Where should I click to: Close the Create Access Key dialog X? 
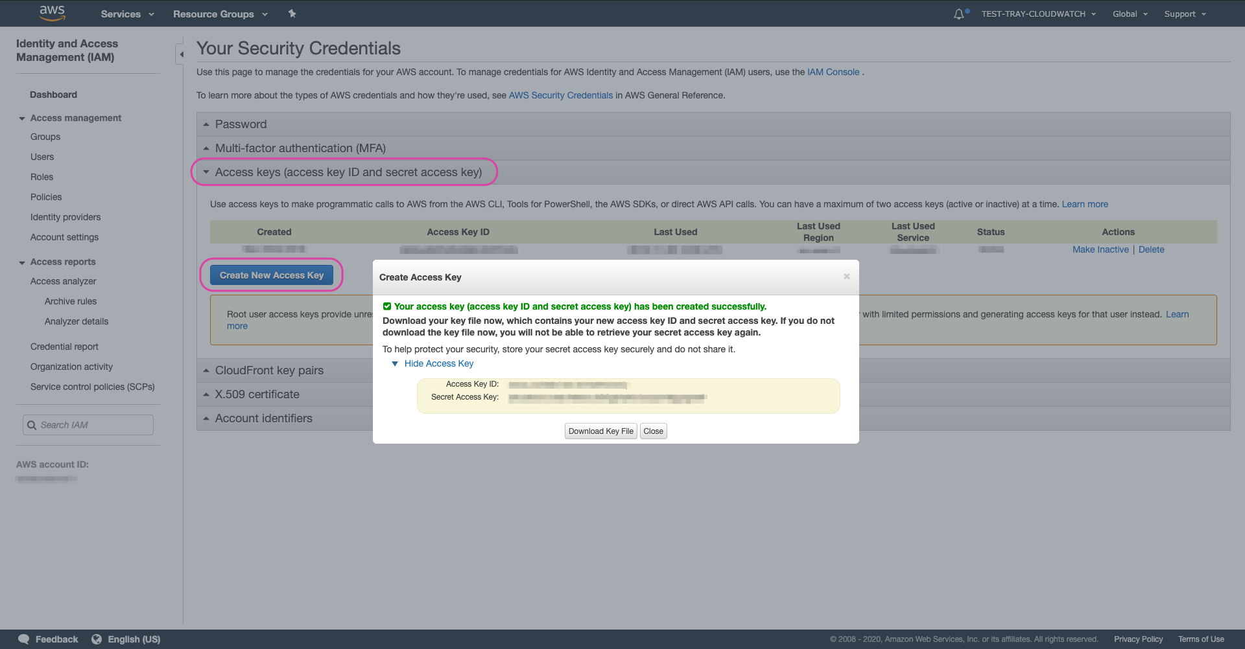click(846, 277)
